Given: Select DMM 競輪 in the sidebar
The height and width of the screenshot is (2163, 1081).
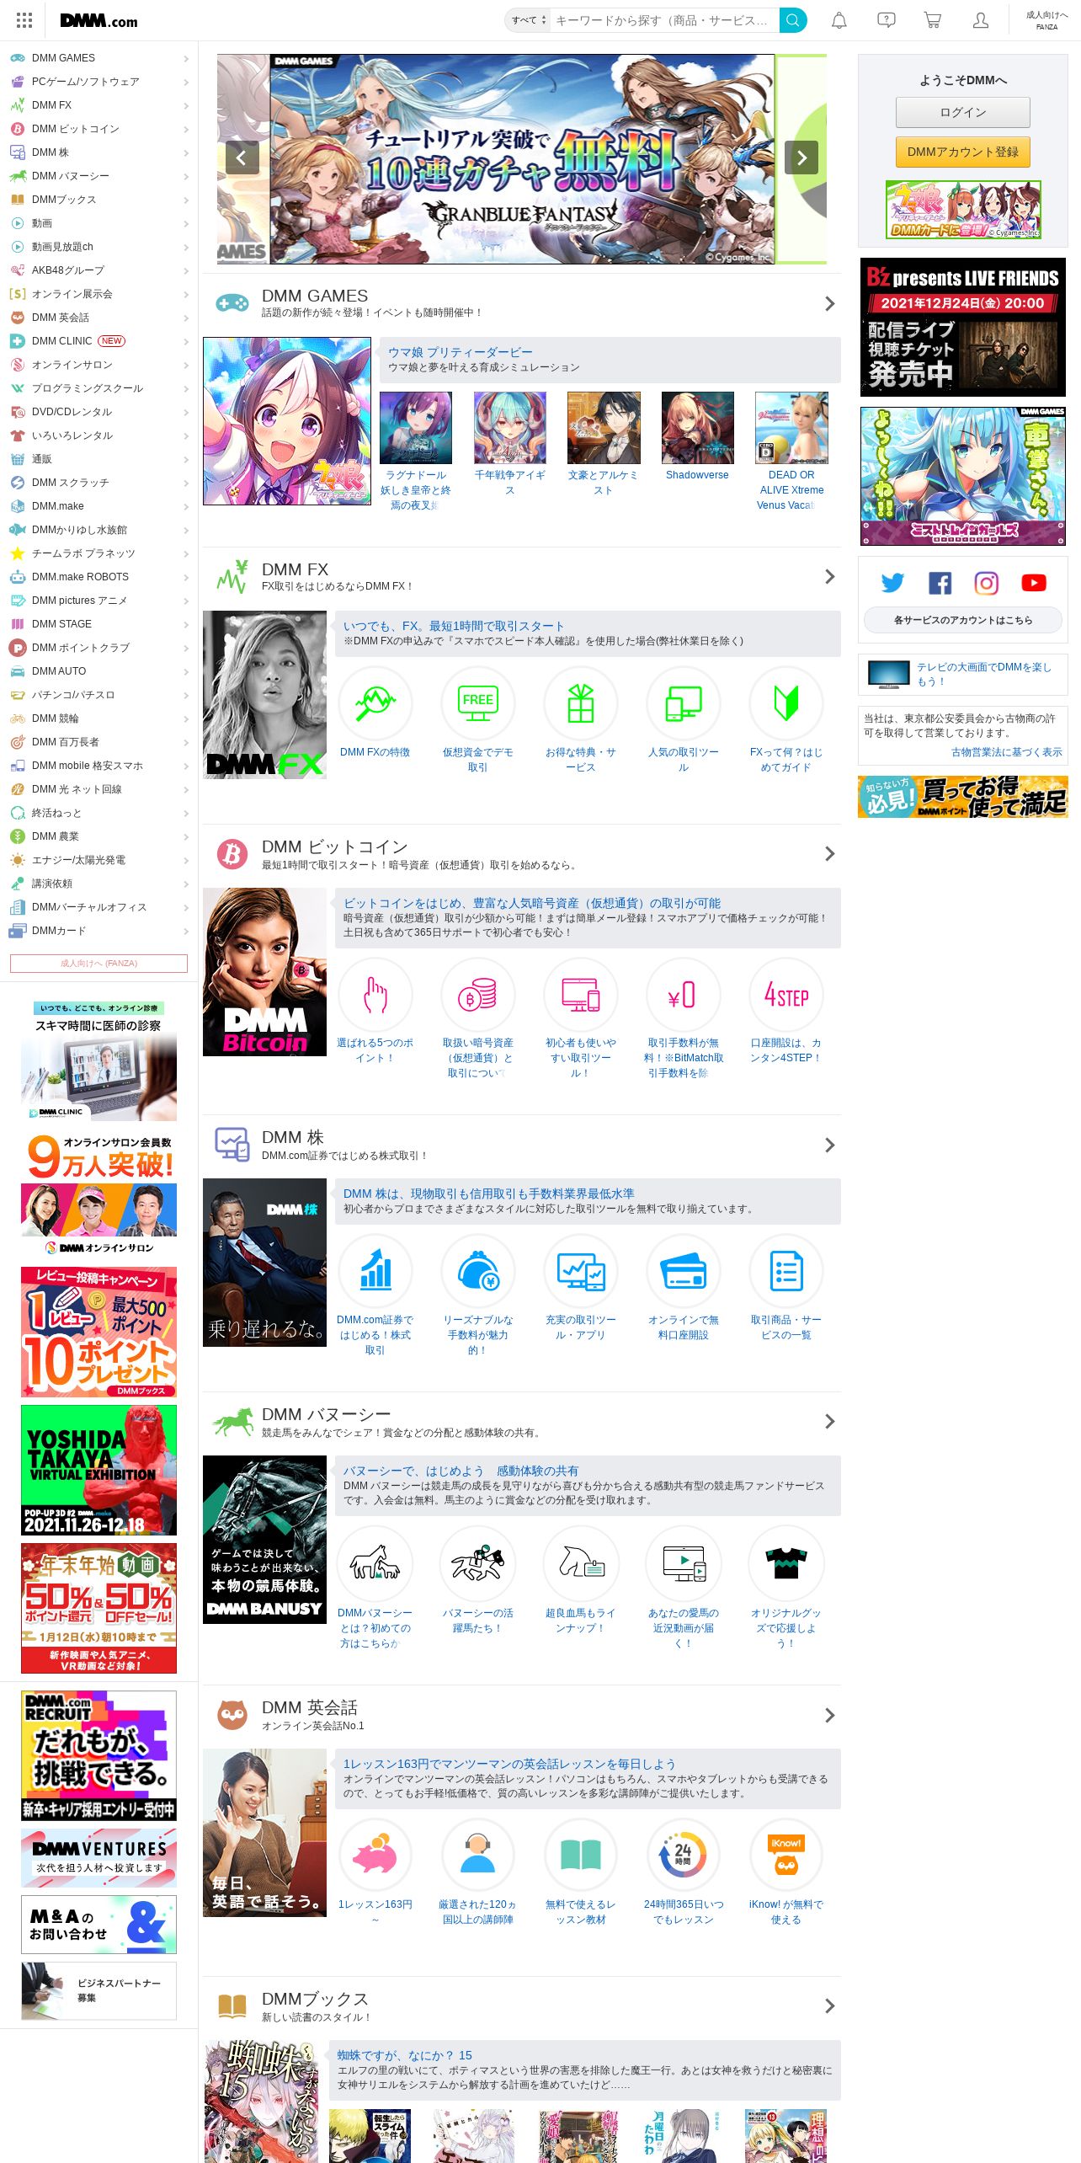Looking at the screenshot, I should pyautogui.click(x=99, y=718).
